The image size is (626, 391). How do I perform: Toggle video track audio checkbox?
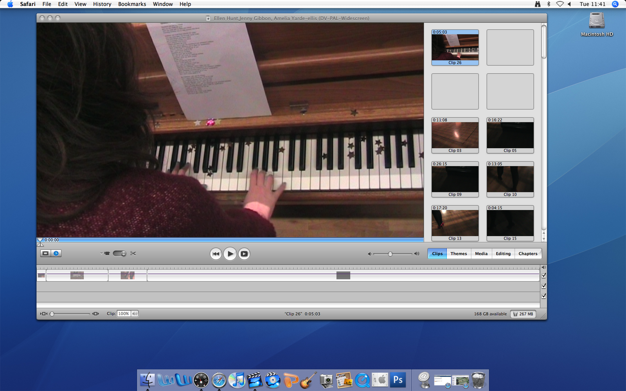pyautogui.click(x=543, y=276)
